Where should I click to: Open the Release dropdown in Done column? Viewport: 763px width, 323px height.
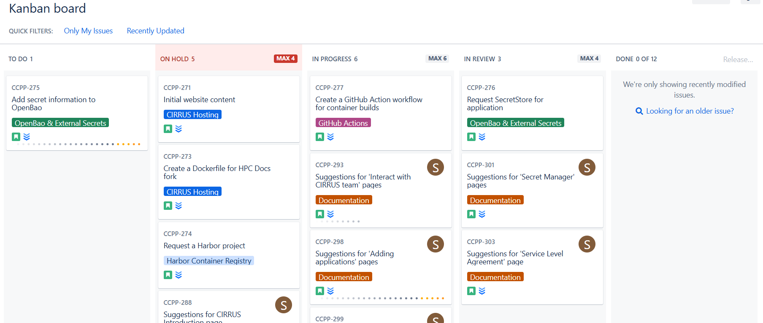click(x=738, y=60)
